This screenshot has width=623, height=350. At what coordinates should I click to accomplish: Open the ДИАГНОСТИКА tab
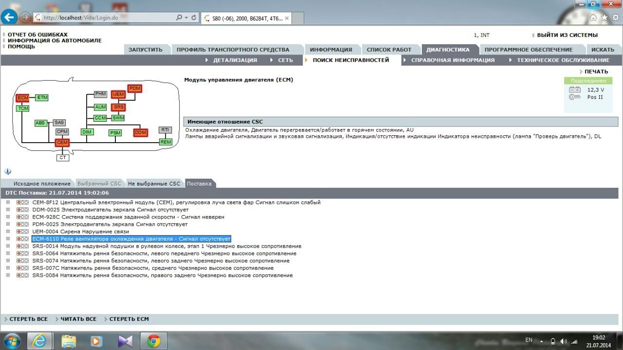pos(448,50)
